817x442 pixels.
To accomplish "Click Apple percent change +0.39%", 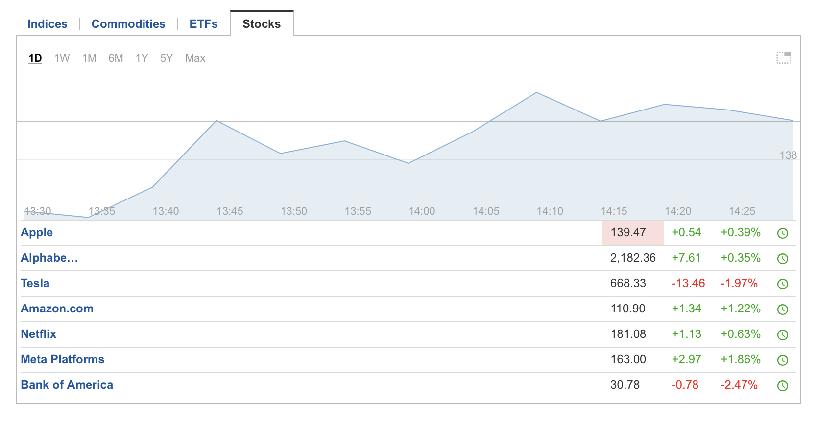I will tap(741, 232).
